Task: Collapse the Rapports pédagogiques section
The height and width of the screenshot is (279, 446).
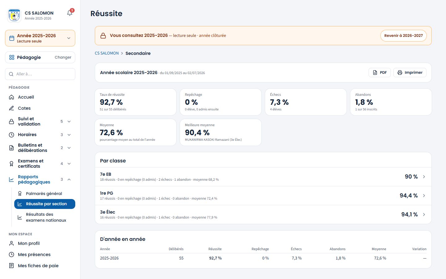Action: pos(40,179)
